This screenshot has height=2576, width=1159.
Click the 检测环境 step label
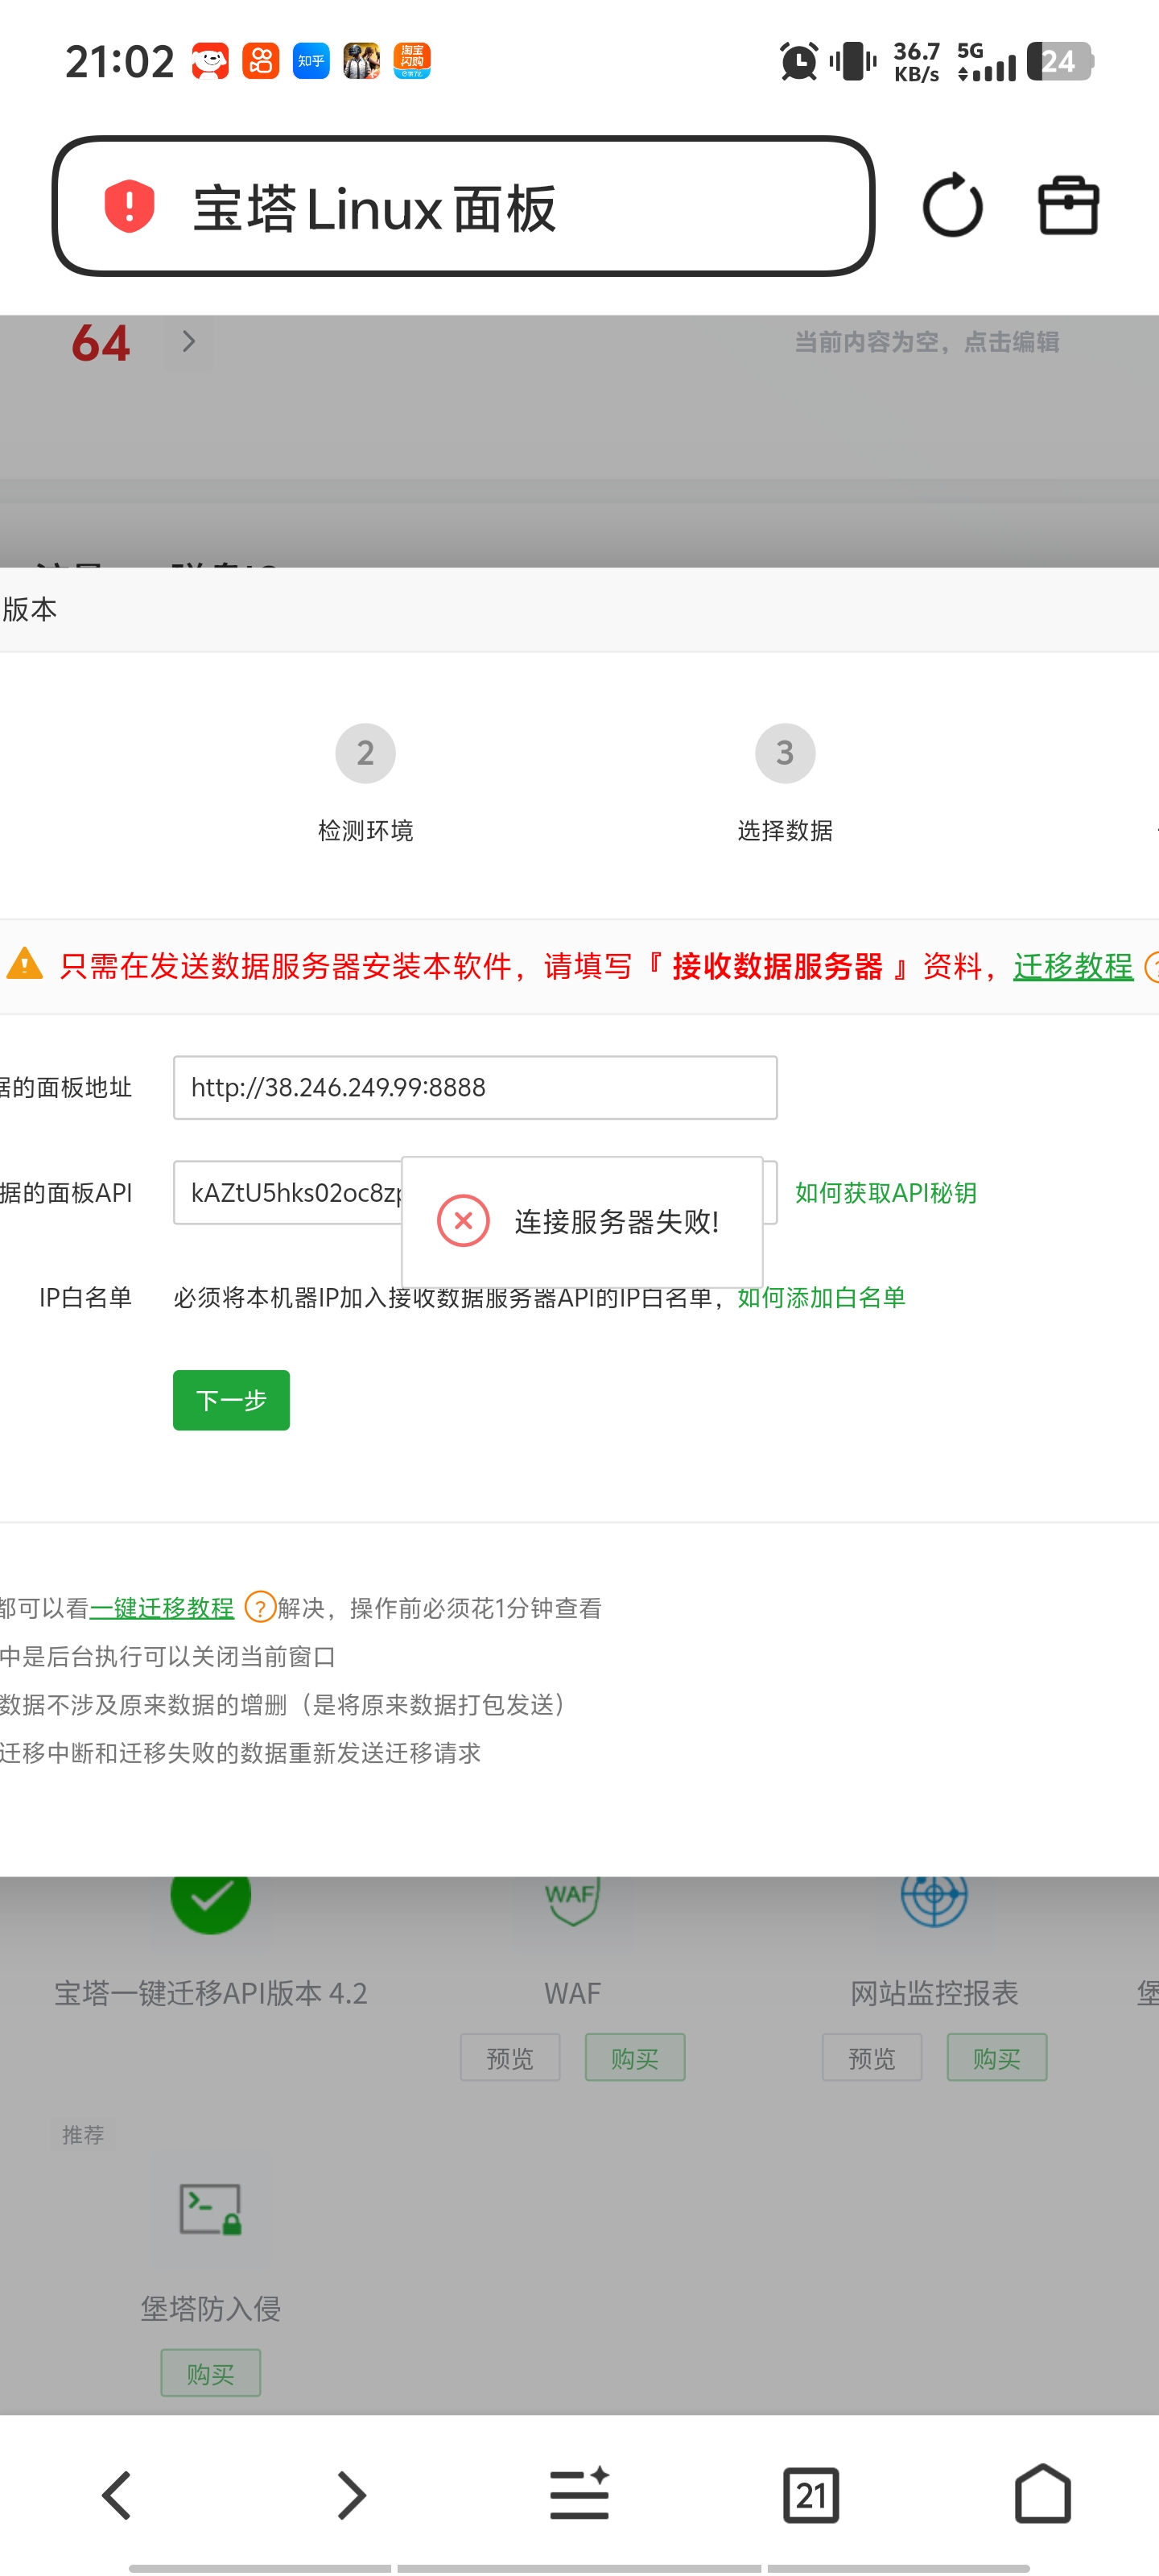click(x=365, y=831)
